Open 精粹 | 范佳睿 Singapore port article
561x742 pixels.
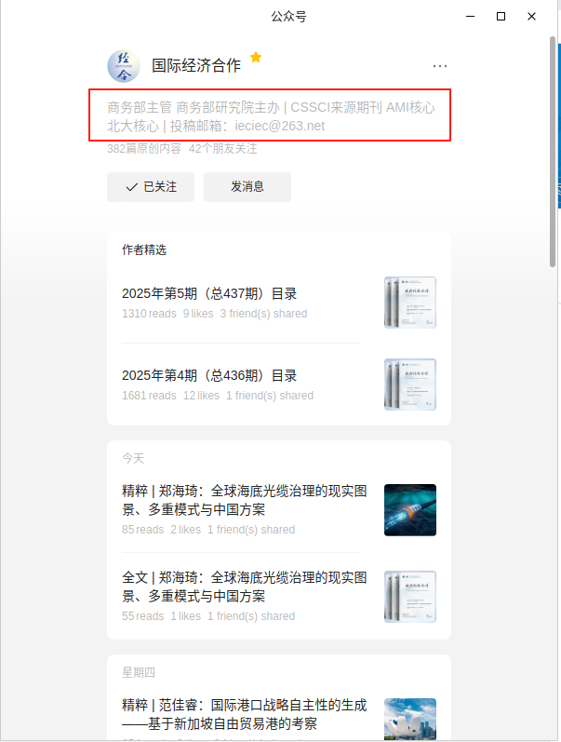(x=244, y=714)
